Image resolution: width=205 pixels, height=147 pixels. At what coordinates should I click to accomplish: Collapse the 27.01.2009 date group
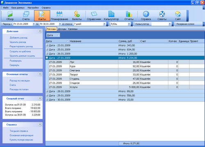click(47, 58)
